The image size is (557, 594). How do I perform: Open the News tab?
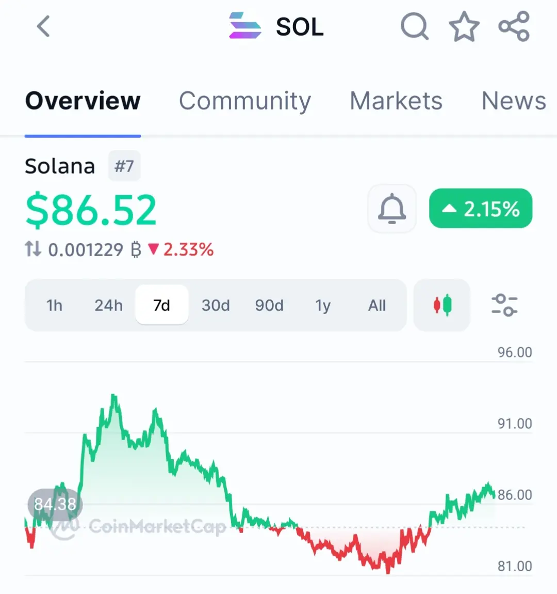coord(514,101)
